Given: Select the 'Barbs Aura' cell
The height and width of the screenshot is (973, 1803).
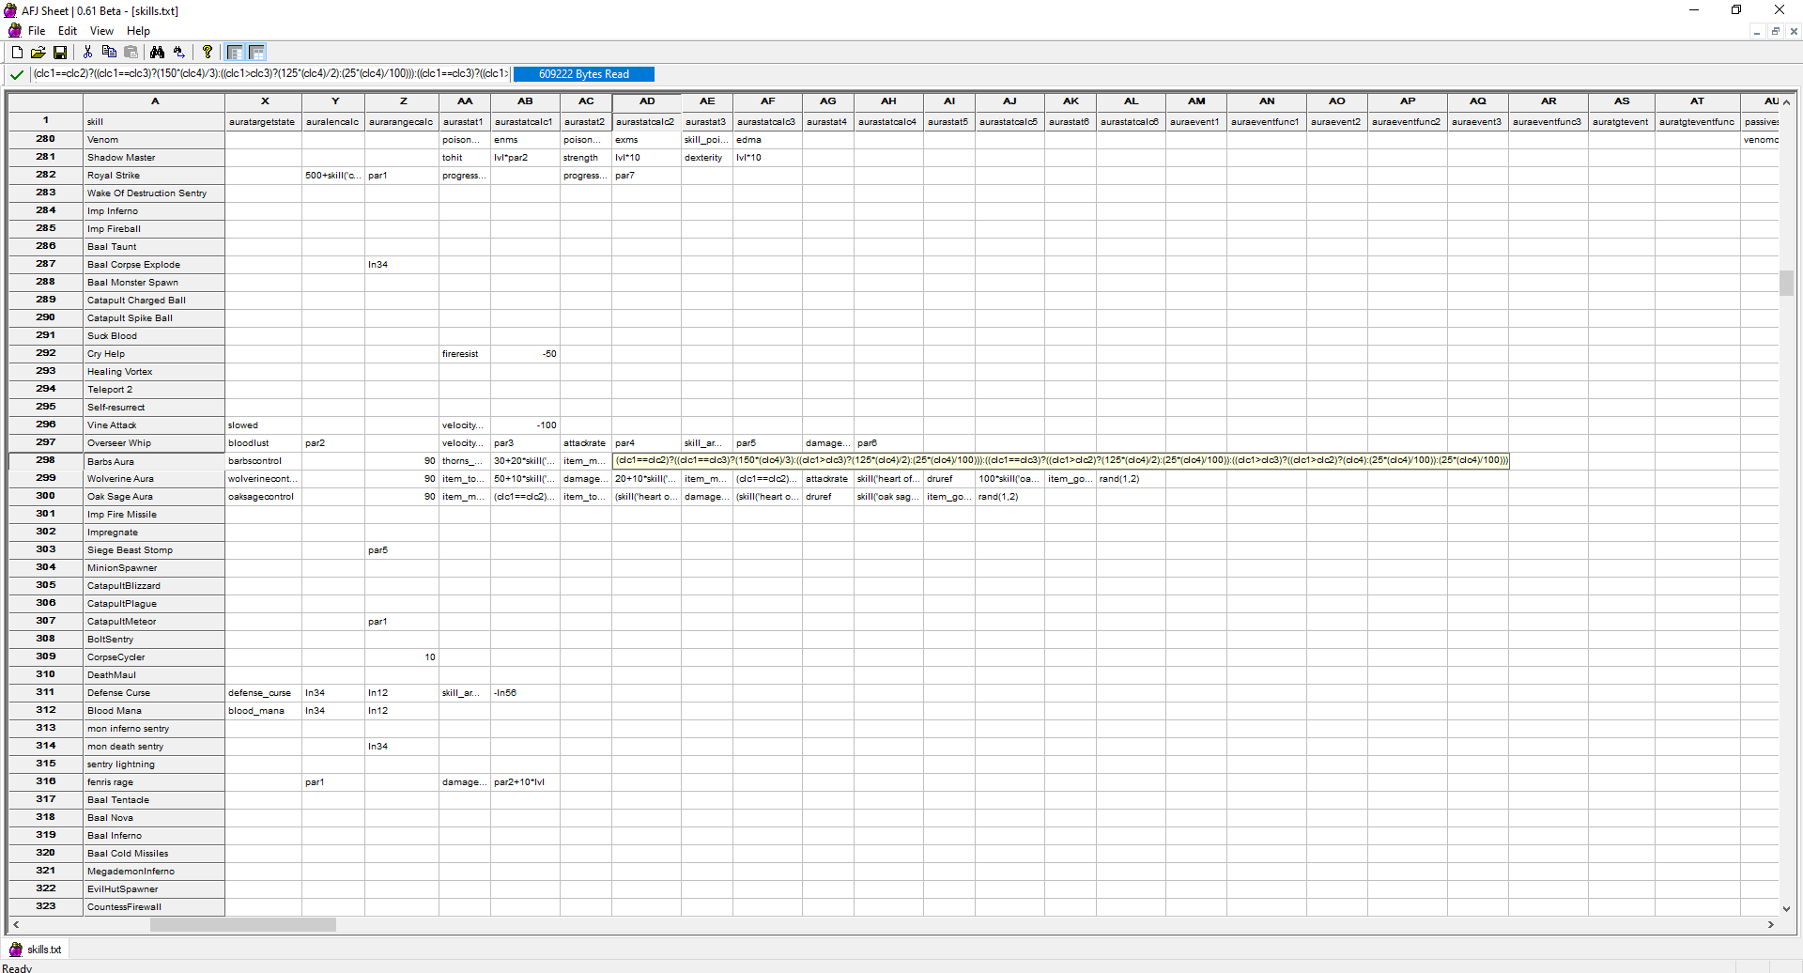Looking at the screenshot, I should coord(154,461).
